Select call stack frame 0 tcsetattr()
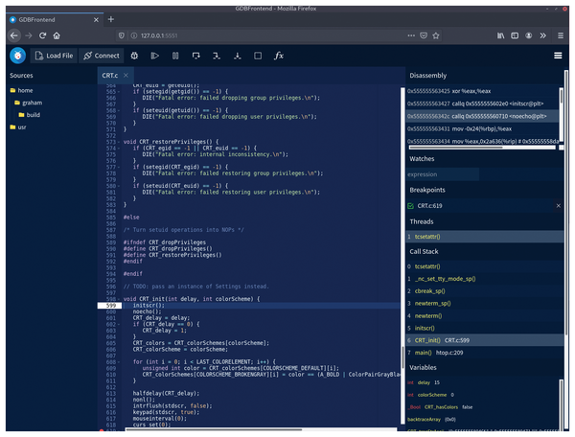Screen dimensions: 575x437 click(485, 266)
